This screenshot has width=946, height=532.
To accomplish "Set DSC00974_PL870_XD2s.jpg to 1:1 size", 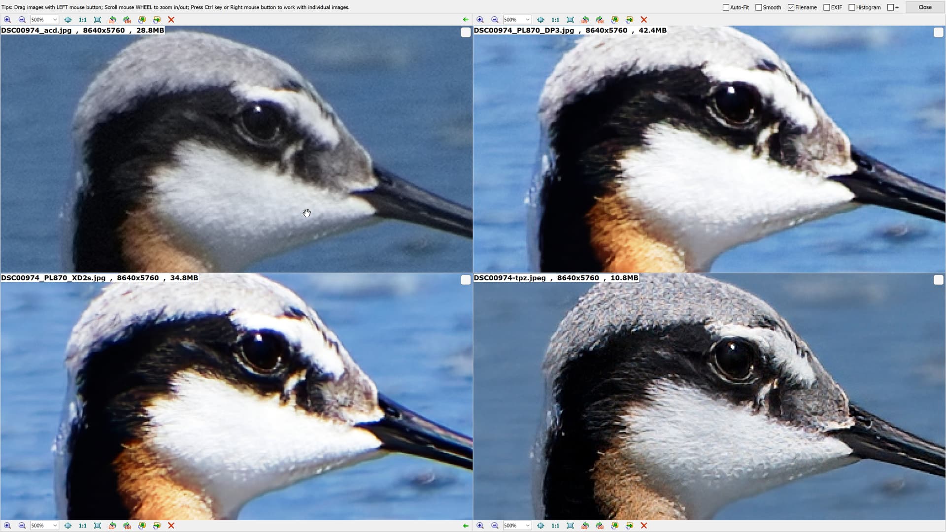I will point(83,526).
